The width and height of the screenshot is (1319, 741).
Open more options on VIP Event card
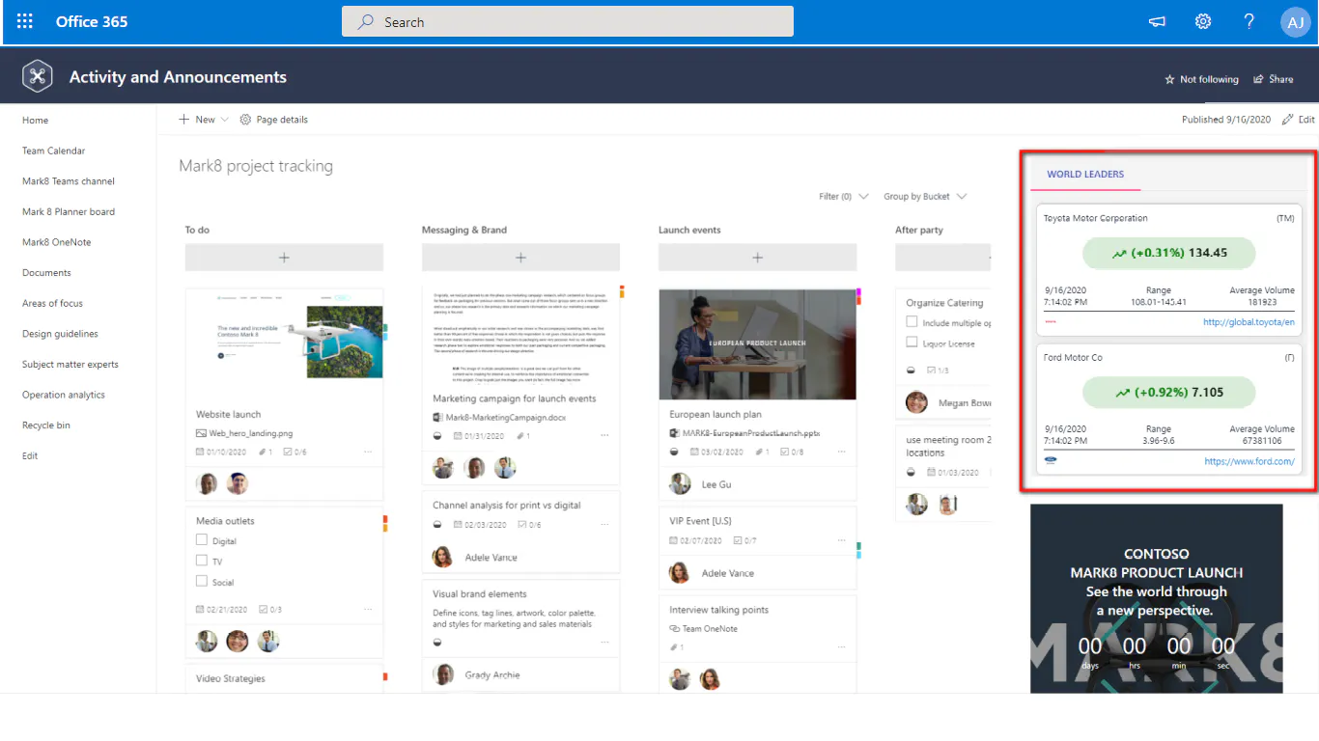tap(841, 541)
